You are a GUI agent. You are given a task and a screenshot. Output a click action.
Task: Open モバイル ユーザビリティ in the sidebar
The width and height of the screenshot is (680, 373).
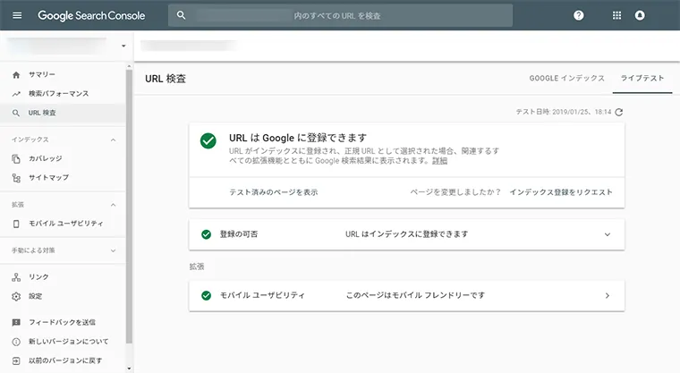click(64, 224)
